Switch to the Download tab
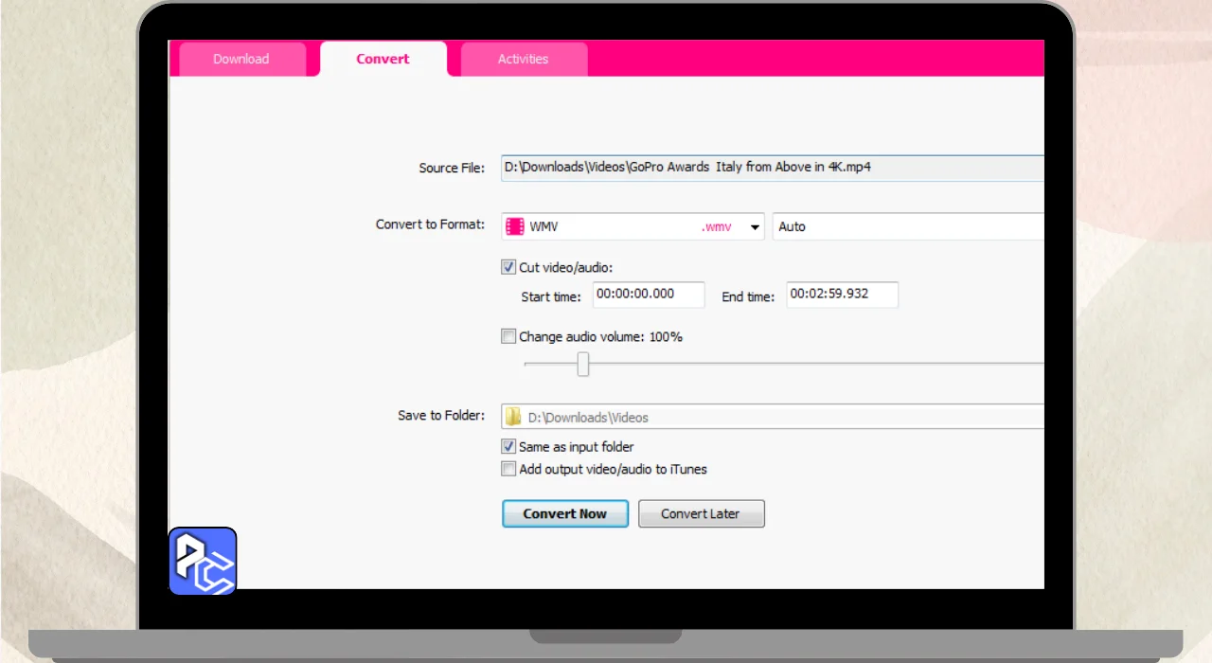 241,59
